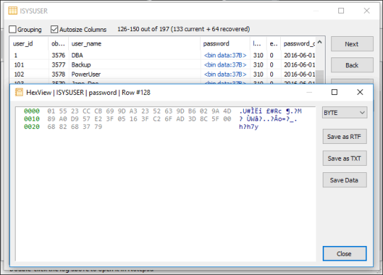This screenshot has height=275, width=383.
Task: Click the ob... column header
Action: point(58,44)
